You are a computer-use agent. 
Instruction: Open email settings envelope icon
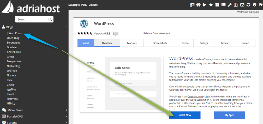pos(242,5)
